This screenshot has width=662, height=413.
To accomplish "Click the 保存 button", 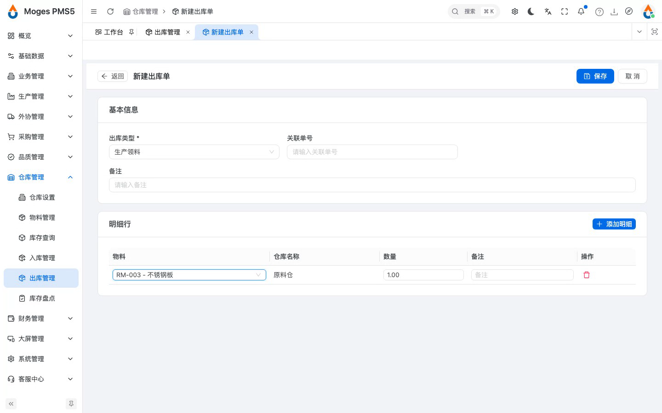I will 595,76.
